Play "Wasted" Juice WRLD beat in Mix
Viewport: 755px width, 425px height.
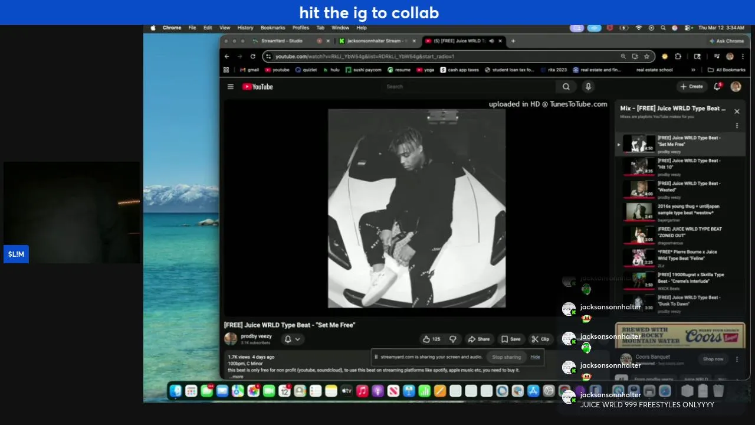[679, 190]
